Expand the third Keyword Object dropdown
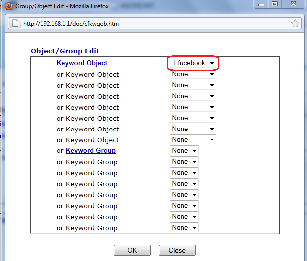The image size is (307, 261). 193,85
